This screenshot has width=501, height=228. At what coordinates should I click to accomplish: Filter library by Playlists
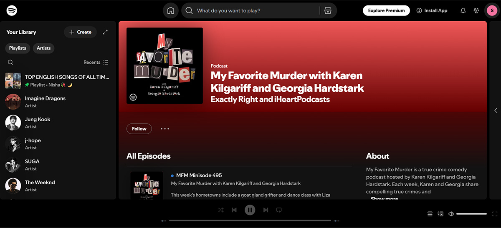coord(18,48)
